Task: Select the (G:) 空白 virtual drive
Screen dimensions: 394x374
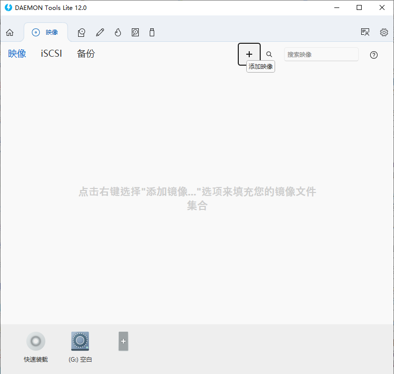Action: pyautogui.click(x=80, y=342)
